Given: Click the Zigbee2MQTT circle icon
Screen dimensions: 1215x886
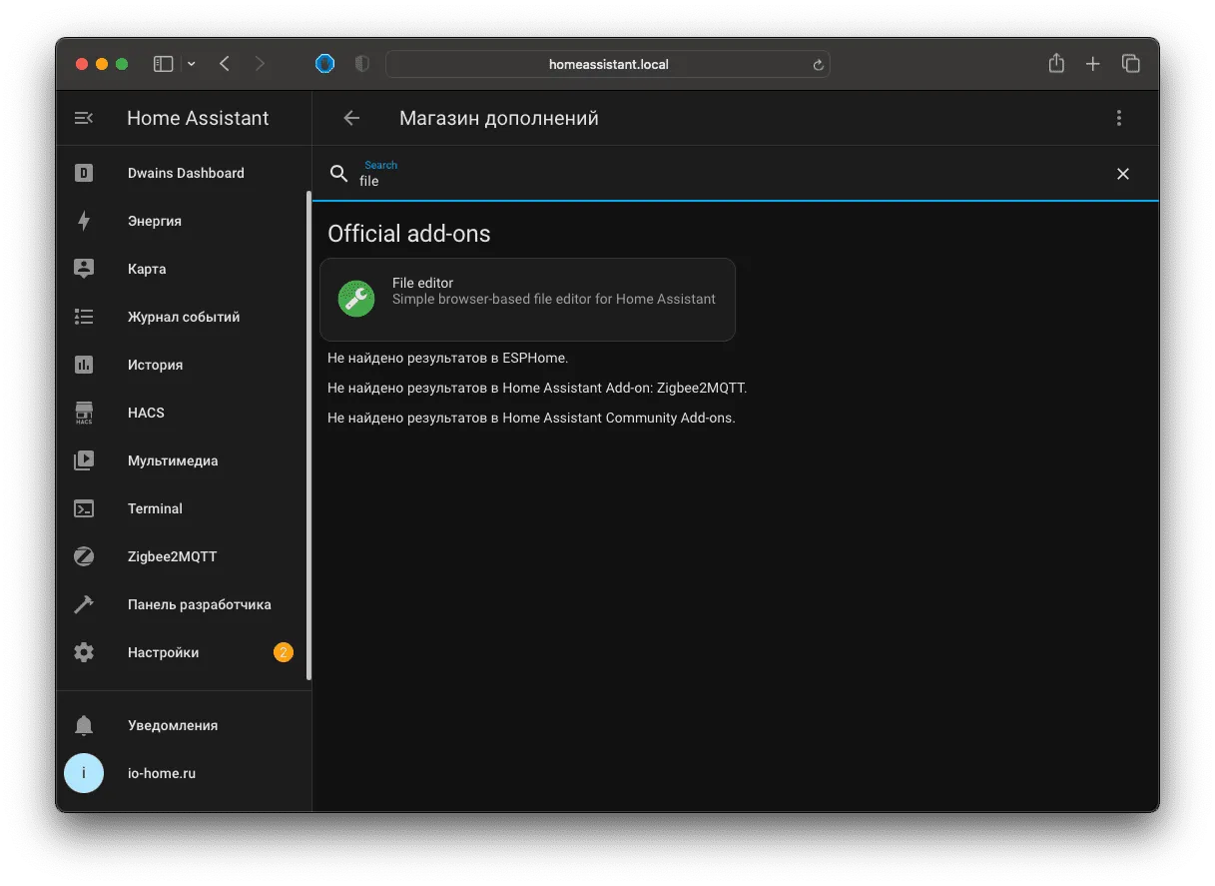Looking at the screenshot, I should point(84,556).
